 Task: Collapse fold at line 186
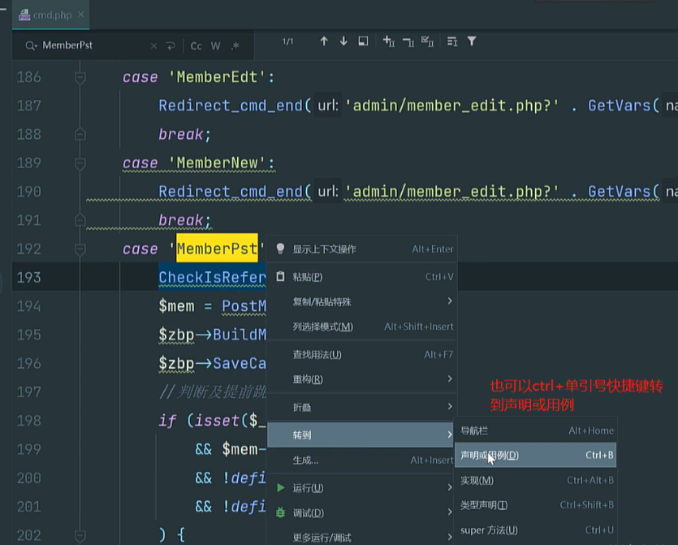pos(80,77)
